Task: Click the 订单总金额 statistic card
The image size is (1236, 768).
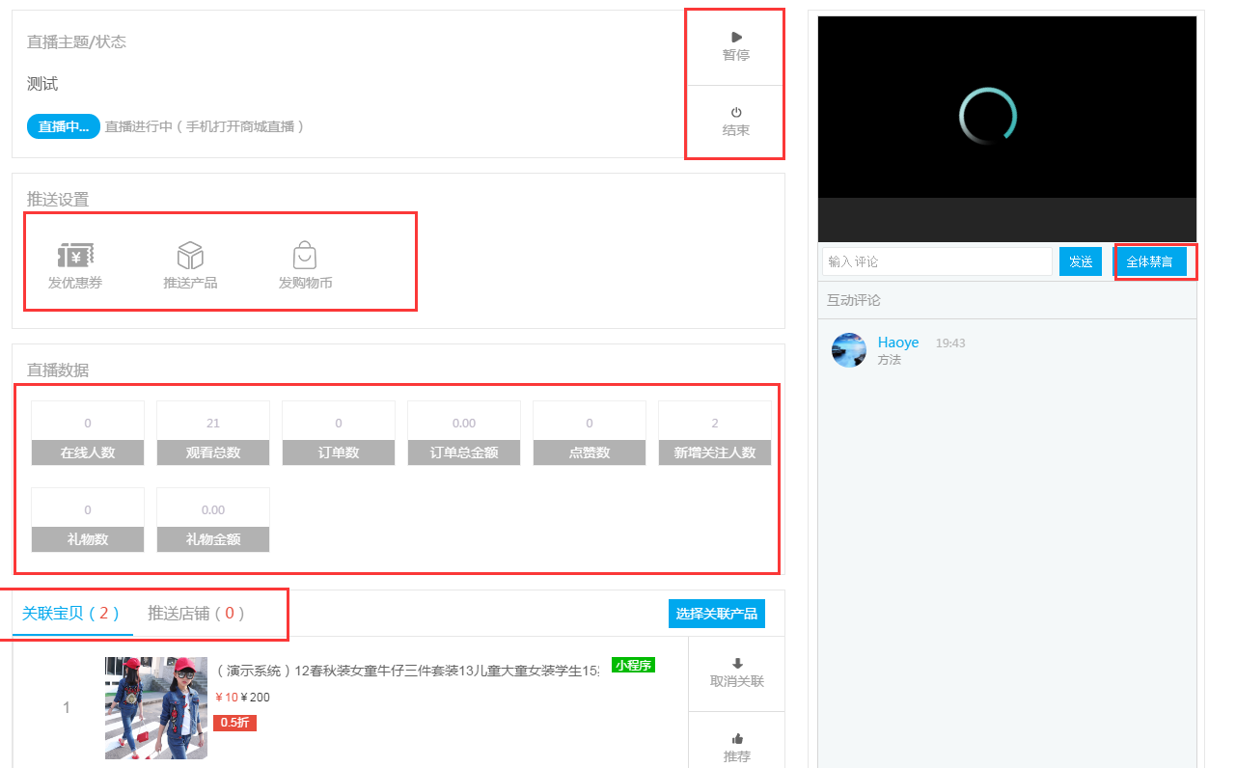Action: [464, 433]
